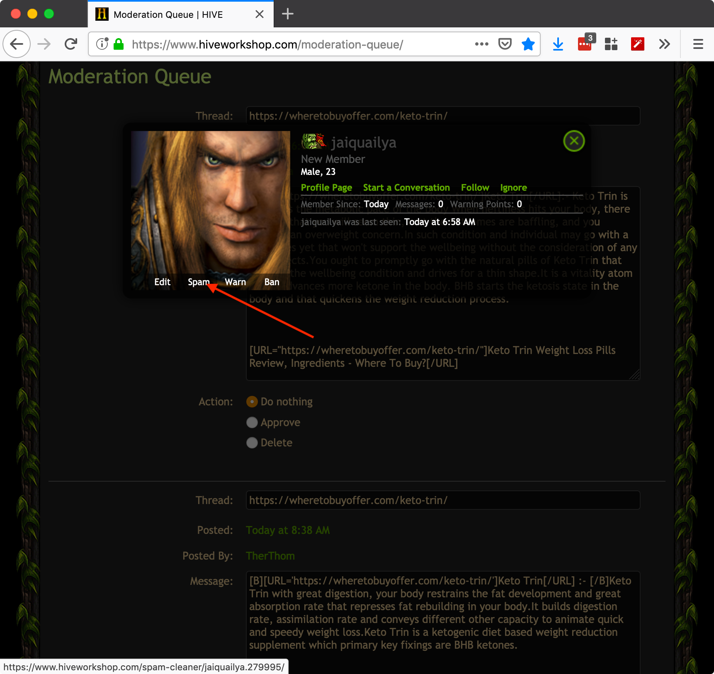This screenshot has width=714, height=674.
Task: Click the user rank icon beside jaiquailya
Action: [x=314, y=141]
